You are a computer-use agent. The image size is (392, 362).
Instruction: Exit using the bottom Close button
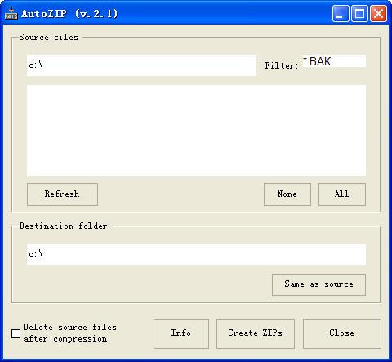tap(342, 333)
